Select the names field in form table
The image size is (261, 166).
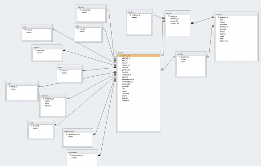[64, 73]
